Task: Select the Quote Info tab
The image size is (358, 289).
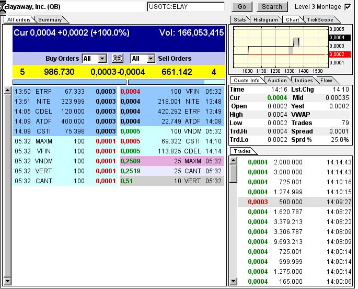Action: click(247, 81)
